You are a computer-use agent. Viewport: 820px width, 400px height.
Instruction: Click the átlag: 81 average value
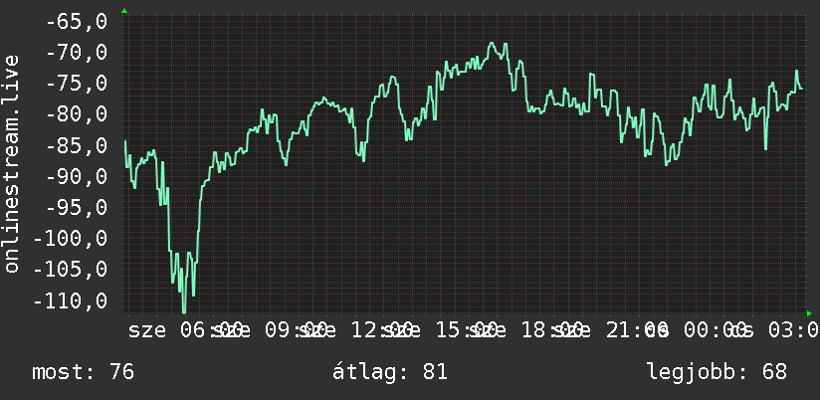390,372
